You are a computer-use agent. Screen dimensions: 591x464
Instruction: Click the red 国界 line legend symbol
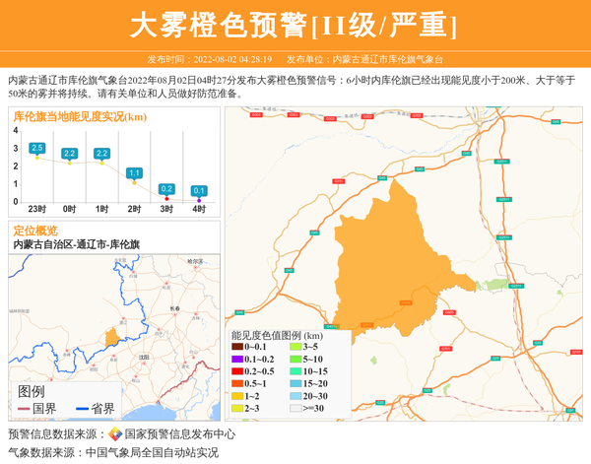pos(25,409)
